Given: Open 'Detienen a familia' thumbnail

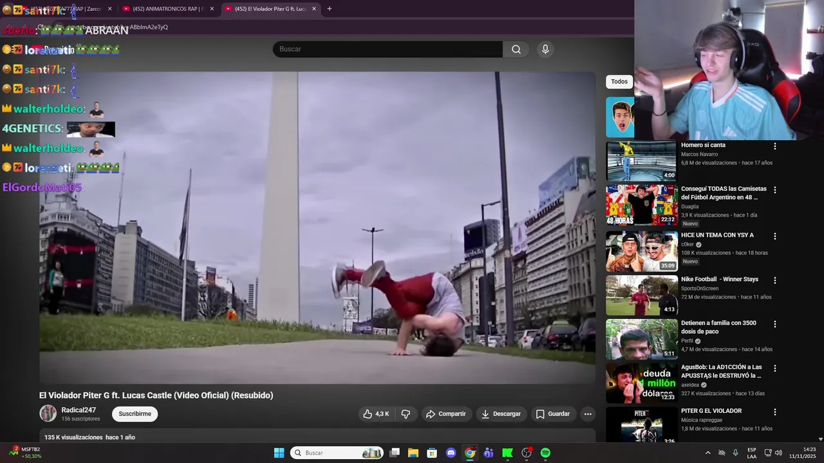Looking at the screenshot, I should tap(642, 340).
